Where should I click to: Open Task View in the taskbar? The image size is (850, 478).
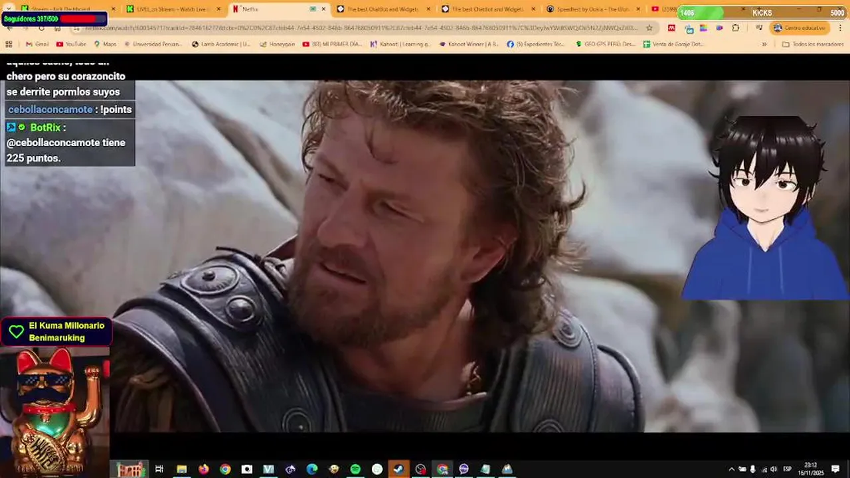point(159,469)
